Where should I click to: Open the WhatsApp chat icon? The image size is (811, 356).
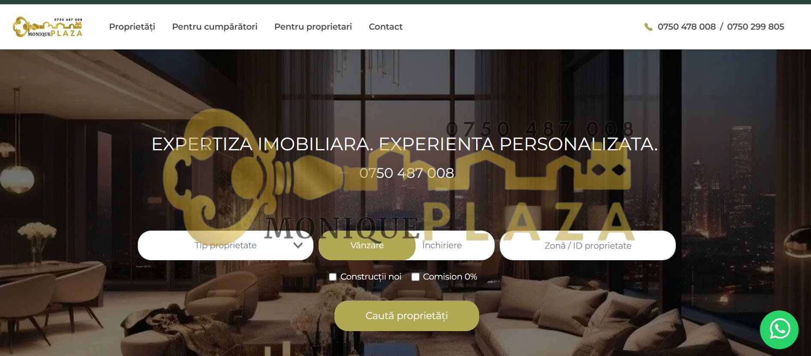tap(779, 330)
